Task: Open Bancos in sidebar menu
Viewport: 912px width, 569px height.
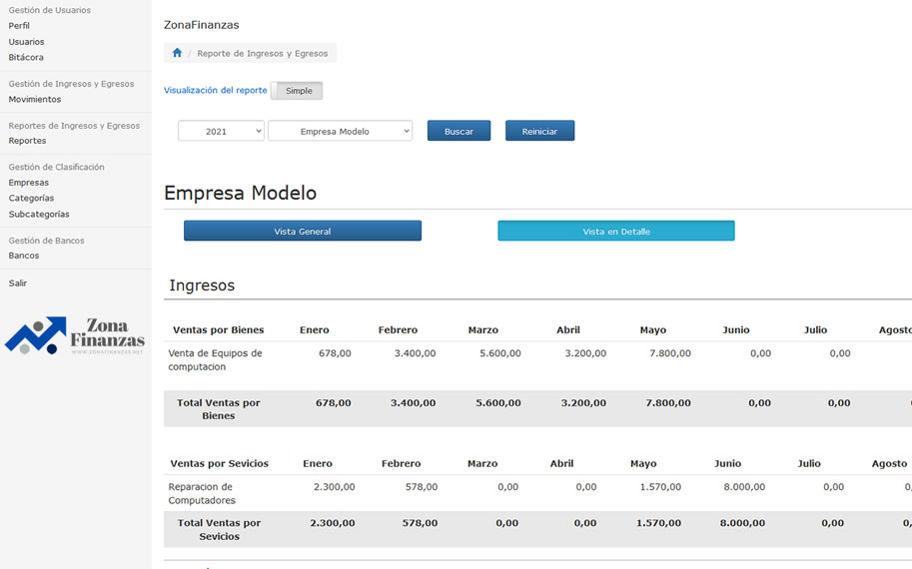Action: point(24,256)
